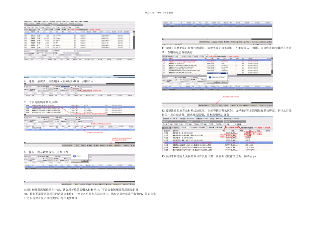Click 单条执行 icon button in step 7 toolbar

pos(117,145)
